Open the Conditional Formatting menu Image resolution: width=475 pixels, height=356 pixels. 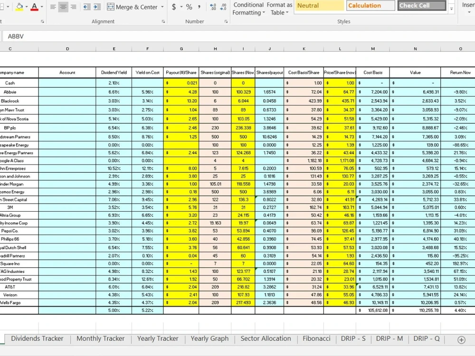click(248, 9)
